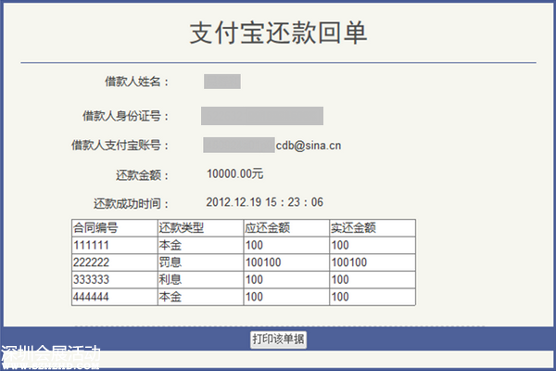Viewport: 556px width, 371px height.
Task: Select contract number 444444 cell
Action: (115, 297)
